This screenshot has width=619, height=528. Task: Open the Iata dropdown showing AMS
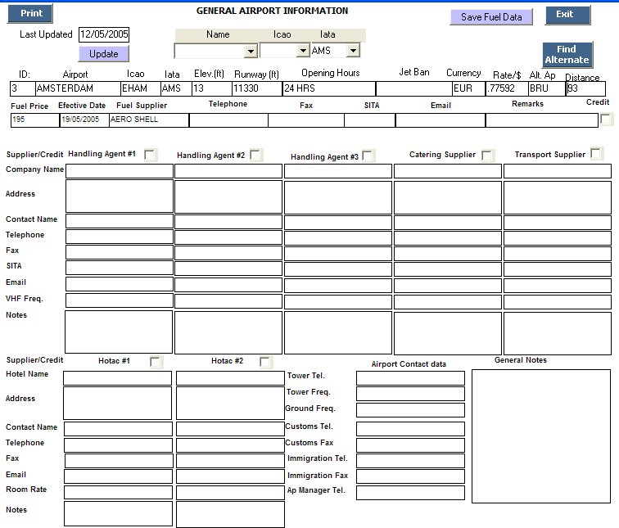tap(354, 50)
